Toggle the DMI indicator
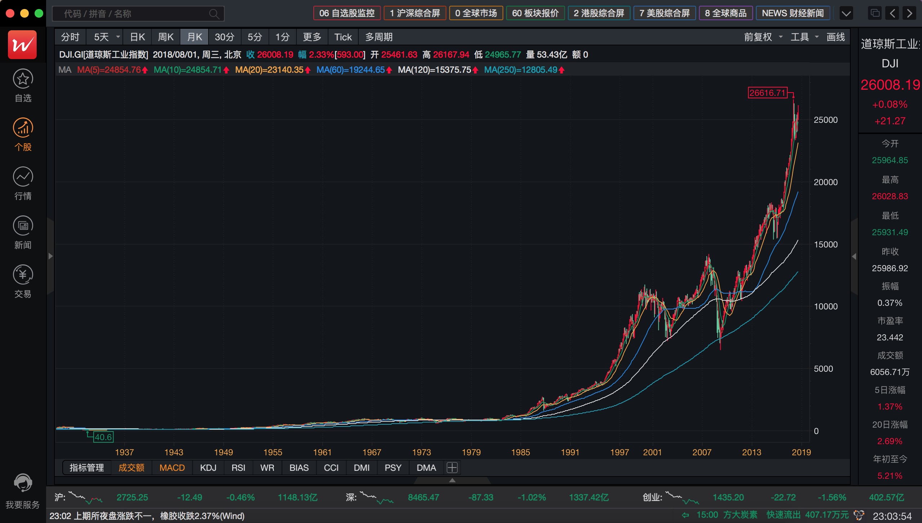Image resolution: width=922 pixels, height=523 pixels. (362, 468)
